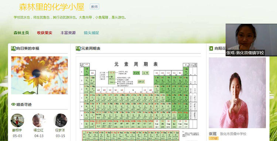Viewport: 277px width, 141px height.
Task: Click the yellow level badge under 张瑶
Action: pyautogui.click(x=213, y=138)
